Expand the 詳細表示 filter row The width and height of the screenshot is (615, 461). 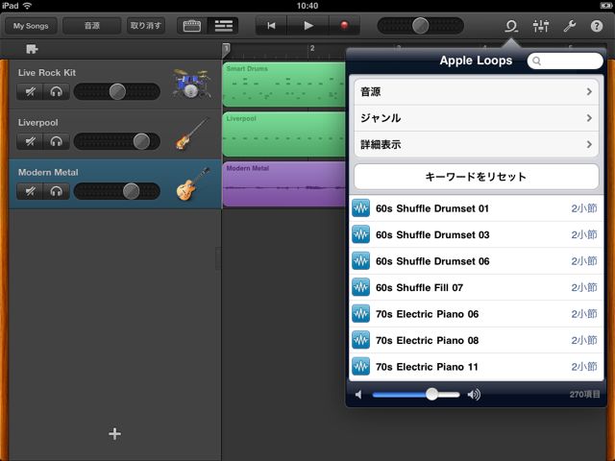477,144
